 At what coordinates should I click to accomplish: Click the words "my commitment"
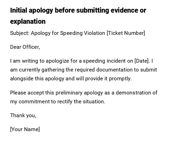click(x=30, y=102)
